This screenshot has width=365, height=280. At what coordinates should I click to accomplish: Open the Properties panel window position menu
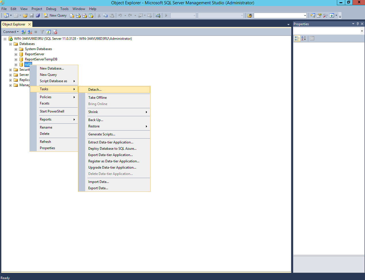coord(353,24)
